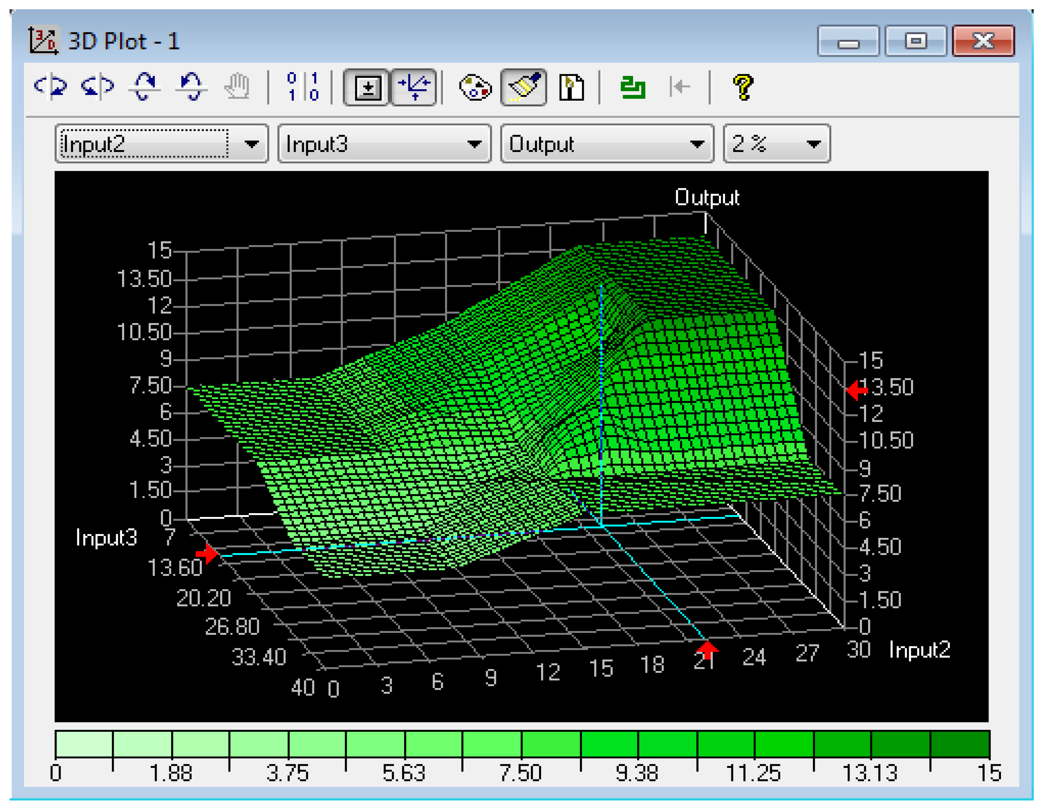Screen dimensions: 1043x811
Task: Click the rotate plot right icon
Action: point(98,86)
